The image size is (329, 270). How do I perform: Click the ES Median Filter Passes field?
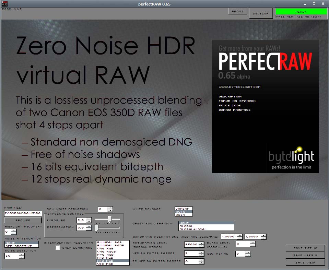click(192, 261)
